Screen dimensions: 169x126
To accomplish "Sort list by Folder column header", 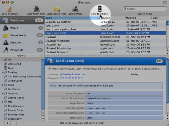I will pyautogui.click(x=158, y=18).
